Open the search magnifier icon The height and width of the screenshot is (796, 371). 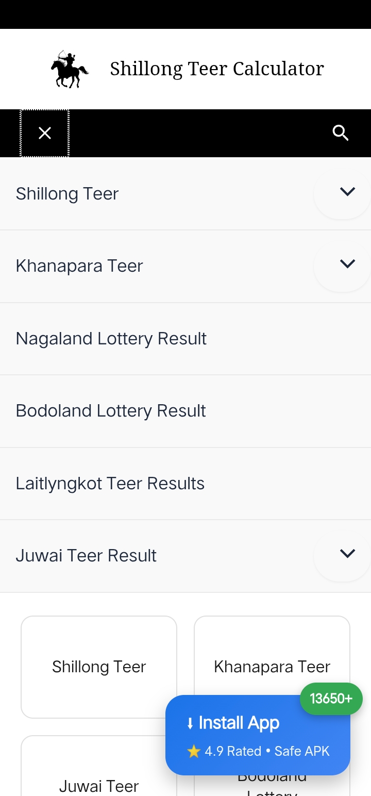coord(341,133)
